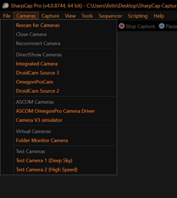Open the Tools menu
The height and width of the screenshot is (198, 177).
click(87, 16)
